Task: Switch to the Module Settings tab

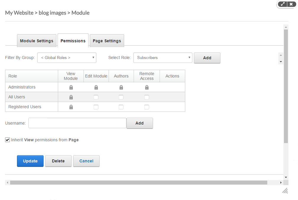Action: point(37,41)
